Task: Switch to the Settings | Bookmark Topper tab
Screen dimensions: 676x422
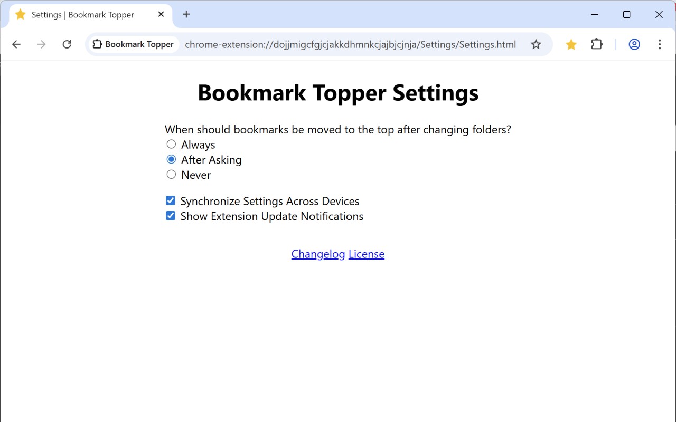Action: click(90, 15)
